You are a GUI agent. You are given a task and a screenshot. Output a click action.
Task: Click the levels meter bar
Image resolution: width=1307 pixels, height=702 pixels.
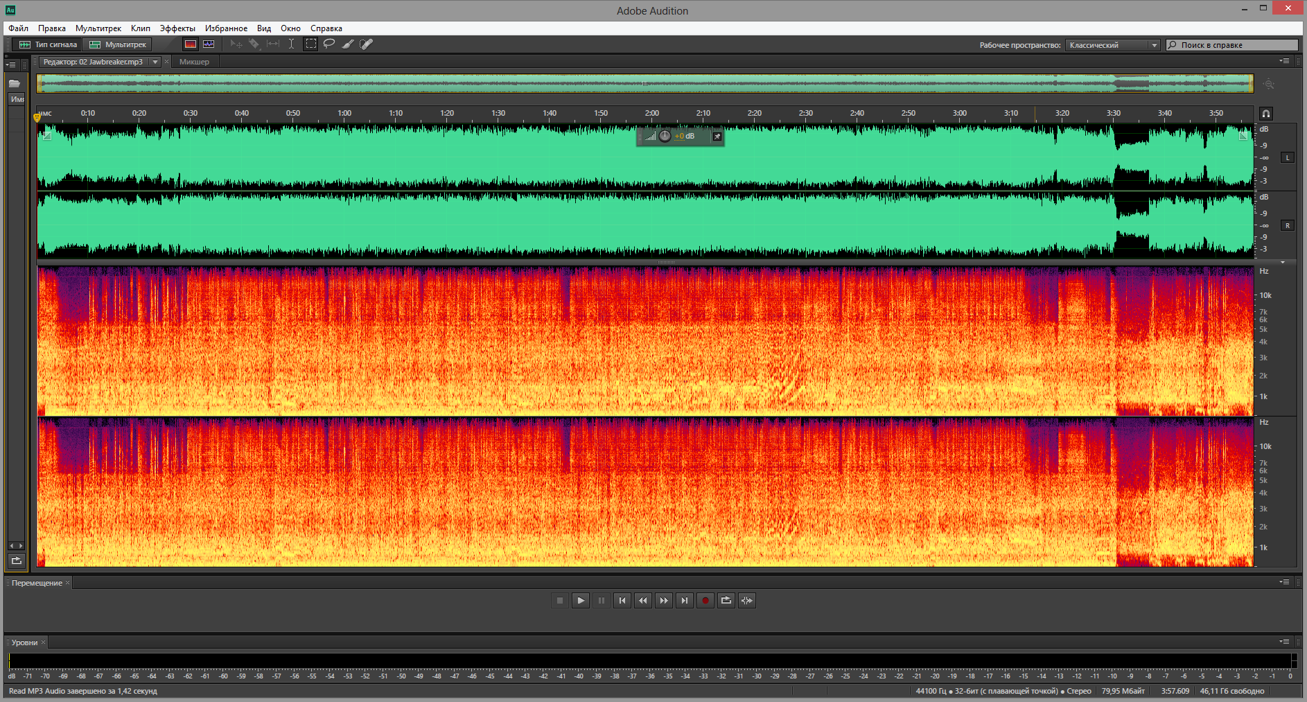coord(650,660)
